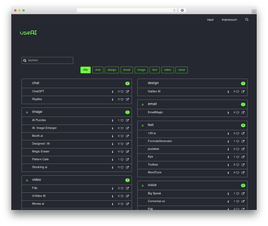Click the browser address bar
268x226 pixels.
127,10
